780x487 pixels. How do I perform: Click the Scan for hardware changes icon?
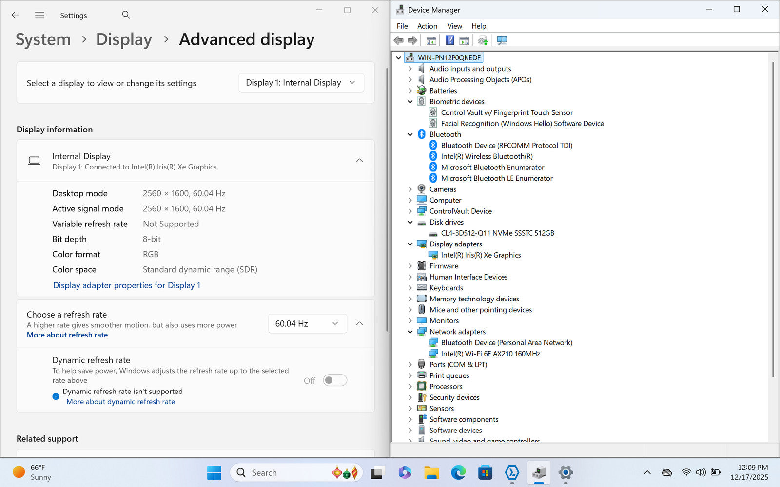point(502,40)
